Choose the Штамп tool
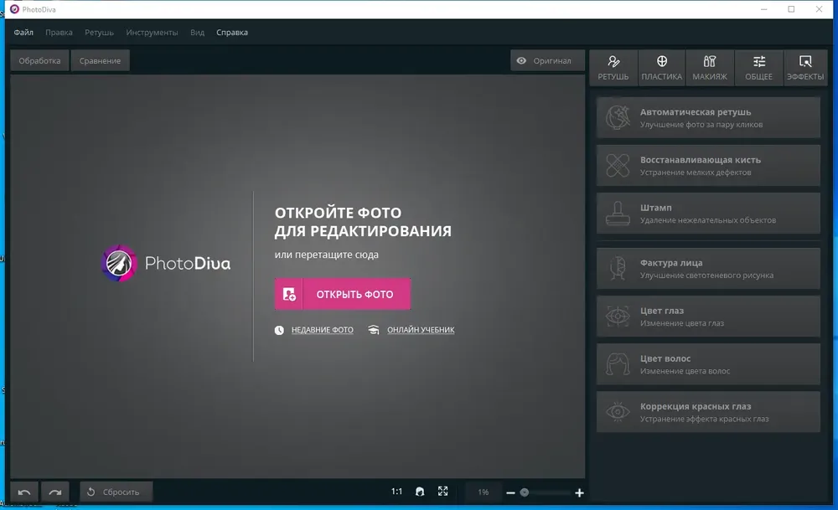 click(x=708, y=213)
